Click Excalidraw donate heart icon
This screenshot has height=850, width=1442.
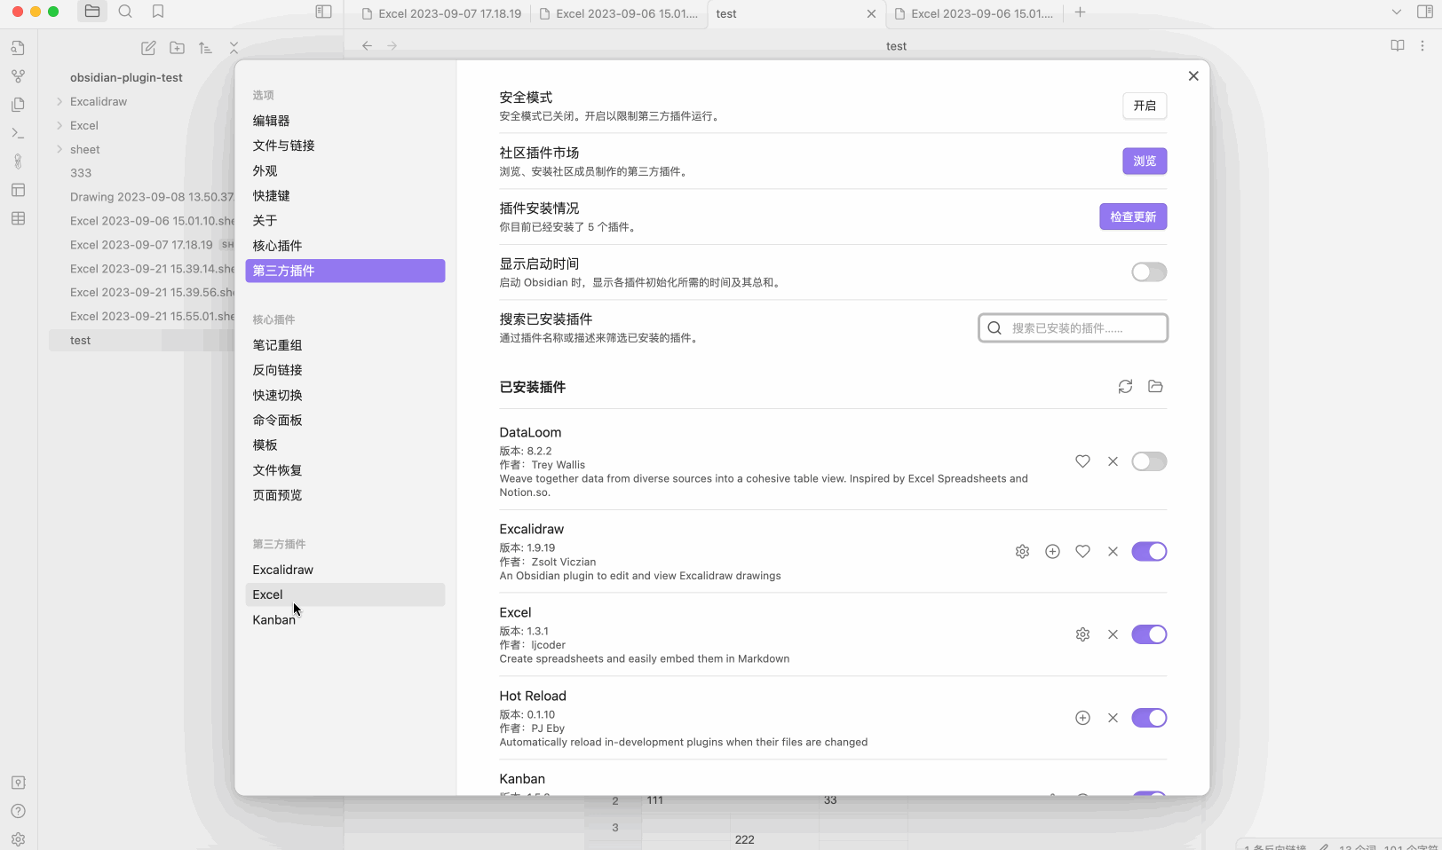coord(1082,552)
